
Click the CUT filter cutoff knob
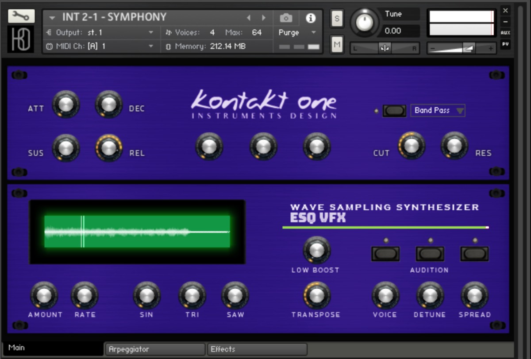coord(412,146)
